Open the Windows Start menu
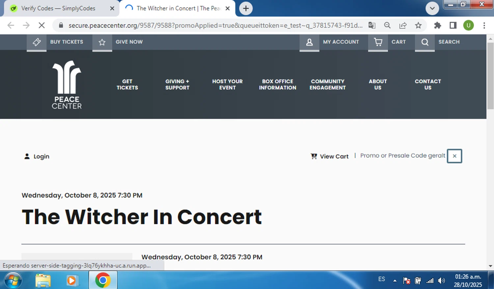This screenshot has height=289, width=494. [13, 280]
